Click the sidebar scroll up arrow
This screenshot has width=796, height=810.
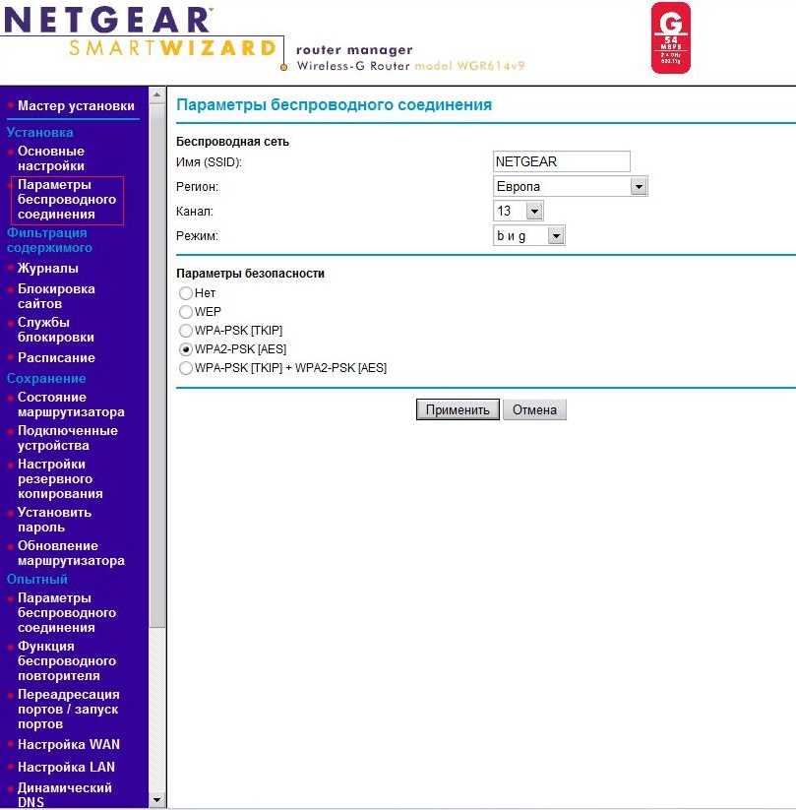pyautogui.click(x=156, y=95)
